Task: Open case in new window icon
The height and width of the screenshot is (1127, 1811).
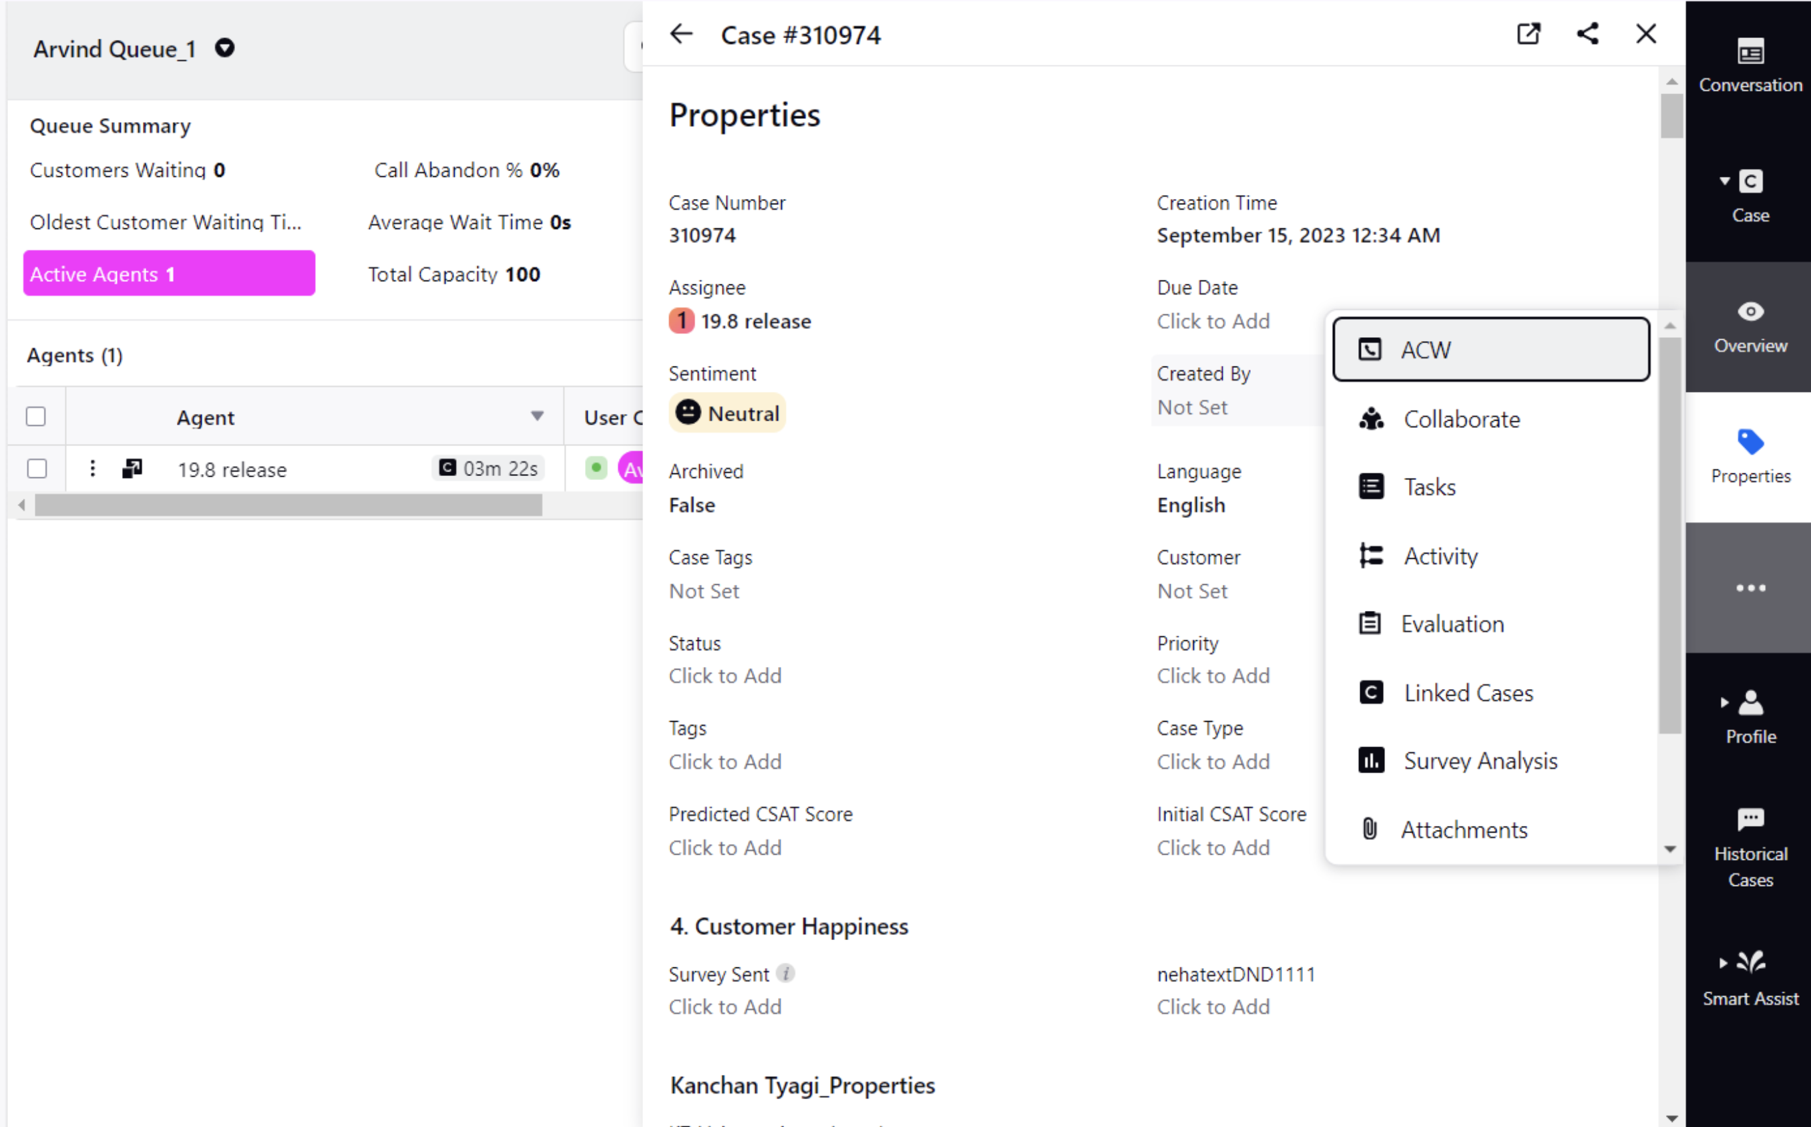Action: (x=1529, y=34)
